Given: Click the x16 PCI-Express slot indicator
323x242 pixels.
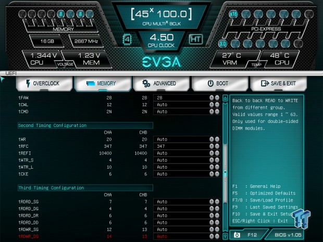Looking at the screenshot, I should pos(233,14).
